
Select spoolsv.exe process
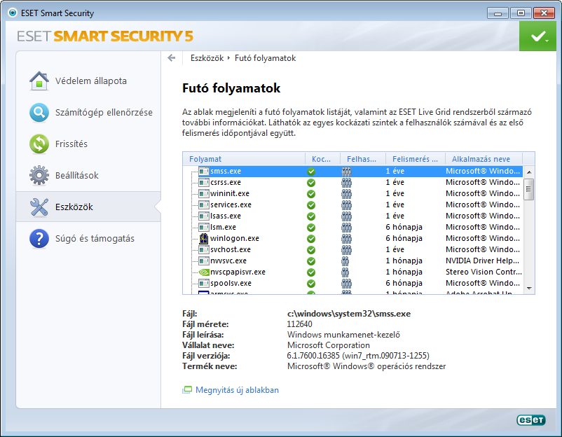[352, 283]
